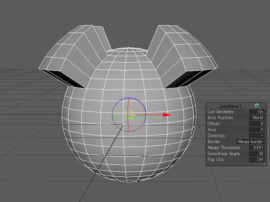270x202 pixels.
Task: Click the Smoothing Angle field showing 30
Action: [256, 154]
